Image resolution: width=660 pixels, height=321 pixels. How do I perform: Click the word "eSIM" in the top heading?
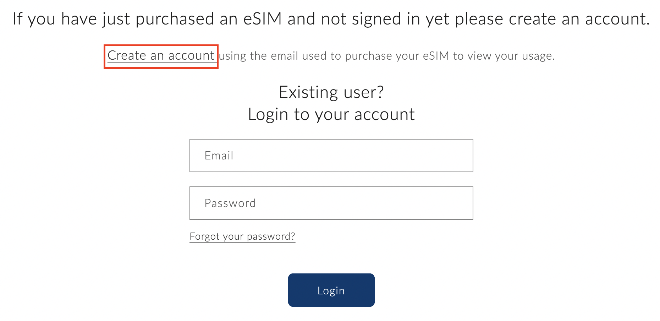[x=263, y=19]
